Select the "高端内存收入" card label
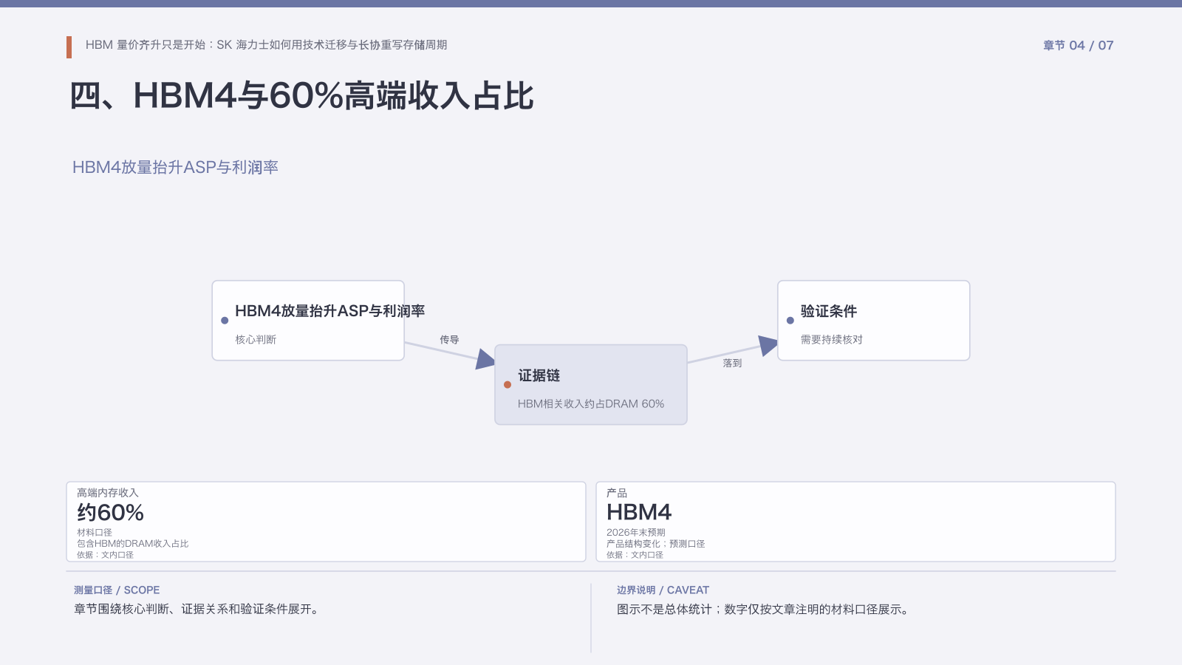This screenshot has height=665, width=1182. pos(108,493)
